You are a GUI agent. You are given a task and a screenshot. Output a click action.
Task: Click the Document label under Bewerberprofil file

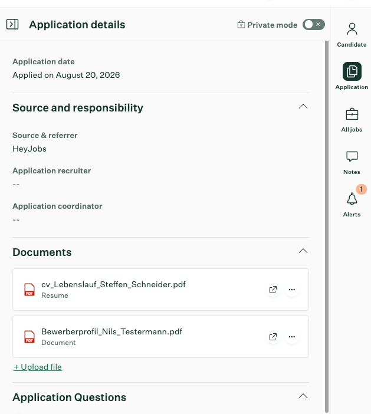coord(58,343)
